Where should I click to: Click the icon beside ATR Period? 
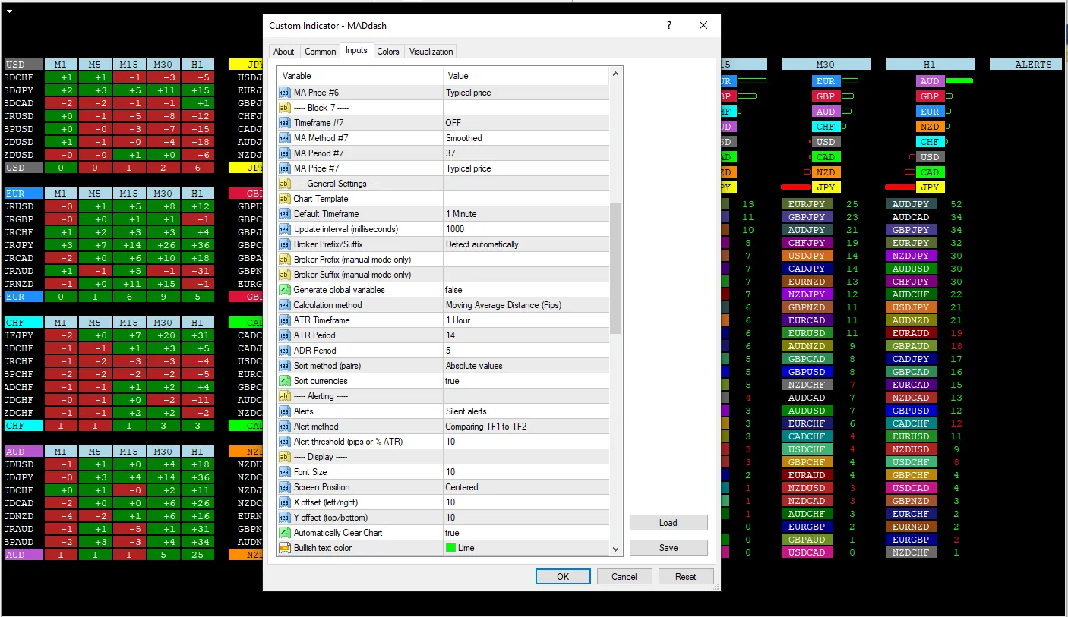click(x=285, y=335)
